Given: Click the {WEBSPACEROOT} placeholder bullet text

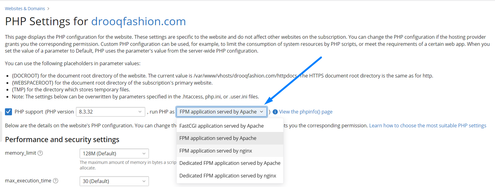Looking at the screenshot, I should pos(112,83).
